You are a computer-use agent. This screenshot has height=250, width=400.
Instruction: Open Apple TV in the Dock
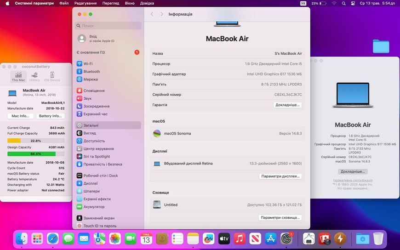pos(224,239)
